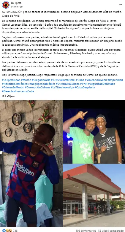
Task: Open the three-dot post options menu
Action: tap(120, 4)
